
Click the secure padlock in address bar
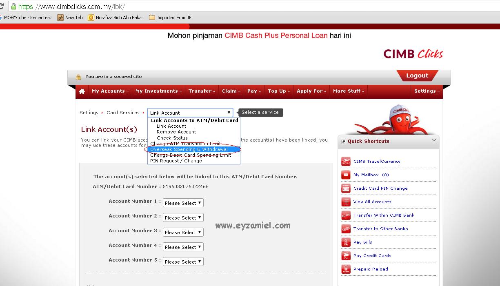13,7
